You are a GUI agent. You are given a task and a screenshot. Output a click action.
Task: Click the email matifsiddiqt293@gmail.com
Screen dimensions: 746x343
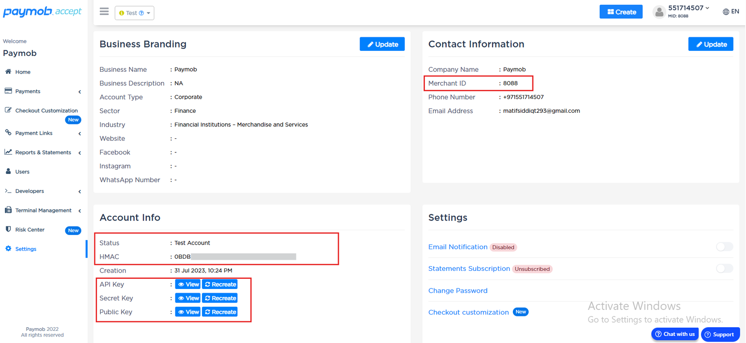(541, 111)
